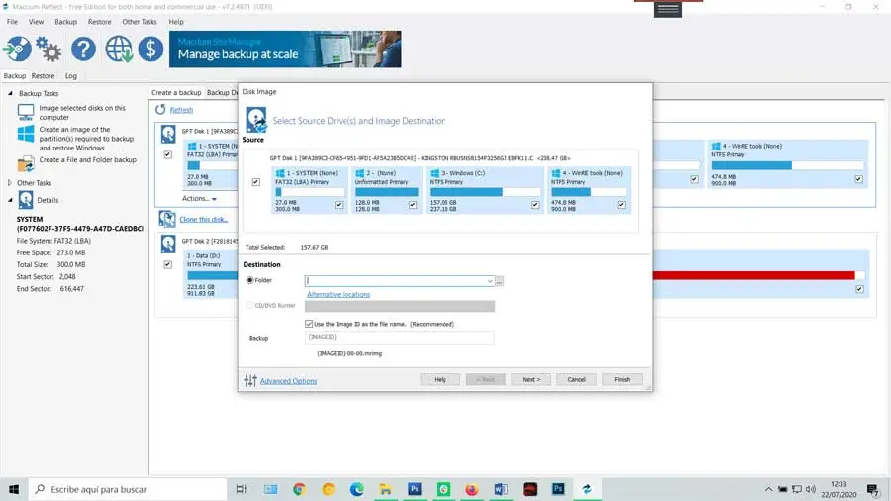The width and height of the screenshot is (891, 501).
Task: Click GPT Disk 2 icon in main window
Action: (168, 244)
